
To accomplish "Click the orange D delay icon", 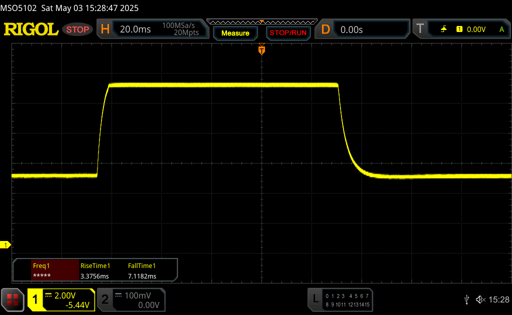I will click(325, 29).
